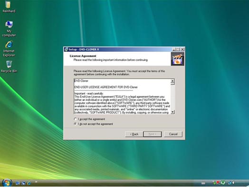Close the Setup - DVD-CLONER V dialog
This screenshot has height=187, width=249.
point(182,49)
